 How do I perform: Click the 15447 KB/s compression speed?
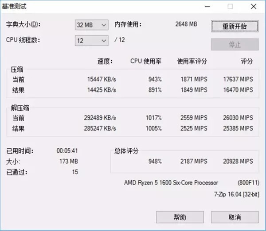[x=102, y=79]
